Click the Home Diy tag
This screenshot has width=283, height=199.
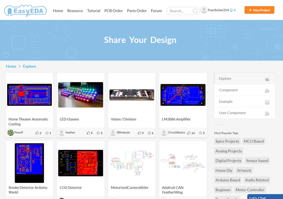tap(224, 171)
